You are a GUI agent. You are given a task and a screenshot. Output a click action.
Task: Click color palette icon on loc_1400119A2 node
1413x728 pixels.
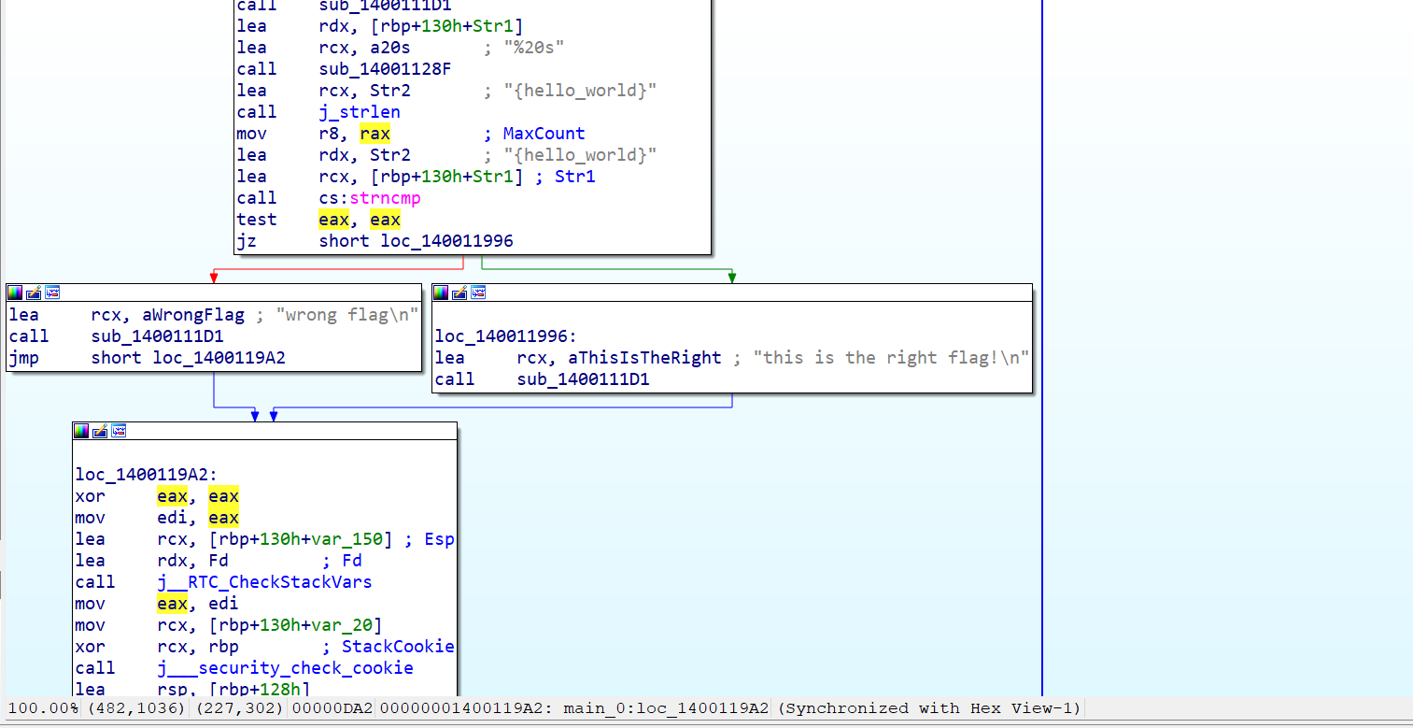coord(81,431)
